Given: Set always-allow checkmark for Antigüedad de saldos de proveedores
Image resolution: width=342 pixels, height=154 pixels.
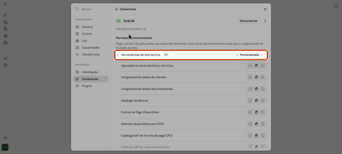Looking at the screenshot, I should click(250, 89).
